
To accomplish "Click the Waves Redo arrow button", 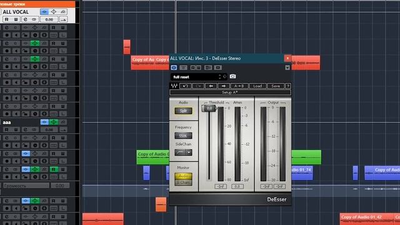I will pos(198,86).
